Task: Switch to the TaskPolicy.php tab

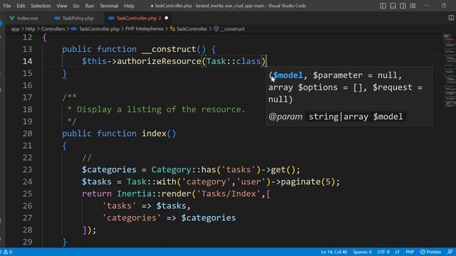Action: (78, 18)
